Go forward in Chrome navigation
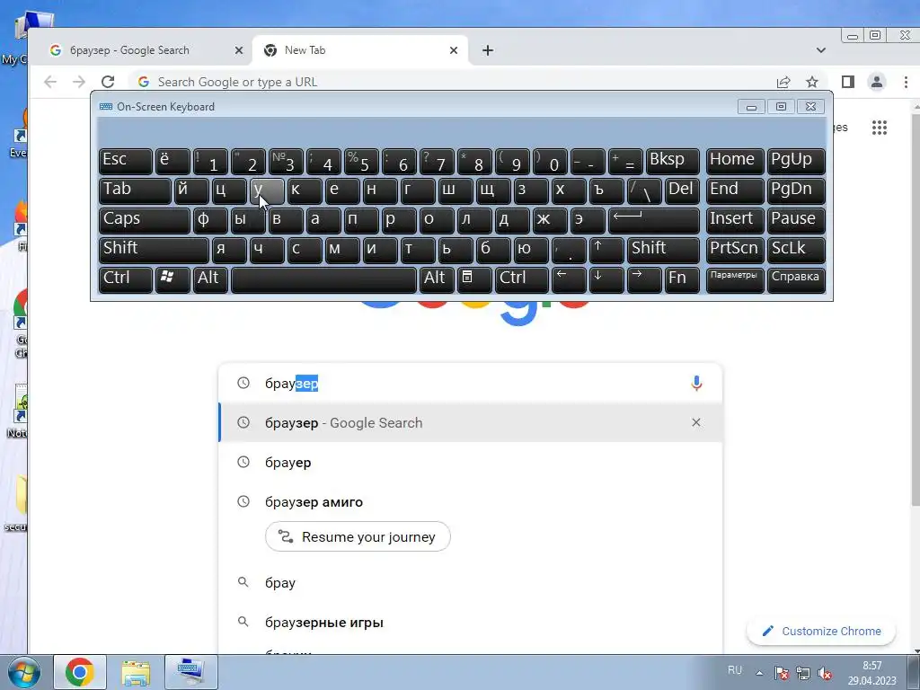The width and height of the screenshot is (920, 690). click(79, 82)
